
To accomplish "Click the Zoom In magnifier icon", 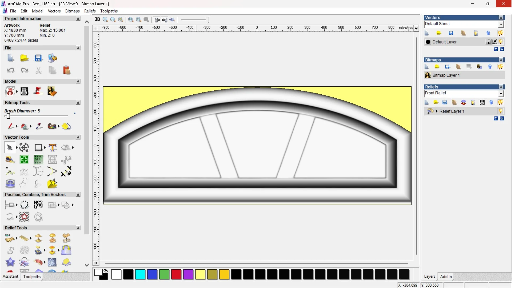I will (x=105, y=19).
